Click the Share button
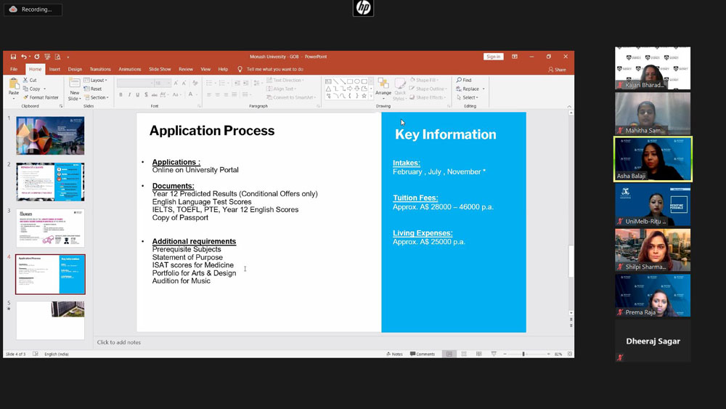726x409 pixels. click(557, 70)
